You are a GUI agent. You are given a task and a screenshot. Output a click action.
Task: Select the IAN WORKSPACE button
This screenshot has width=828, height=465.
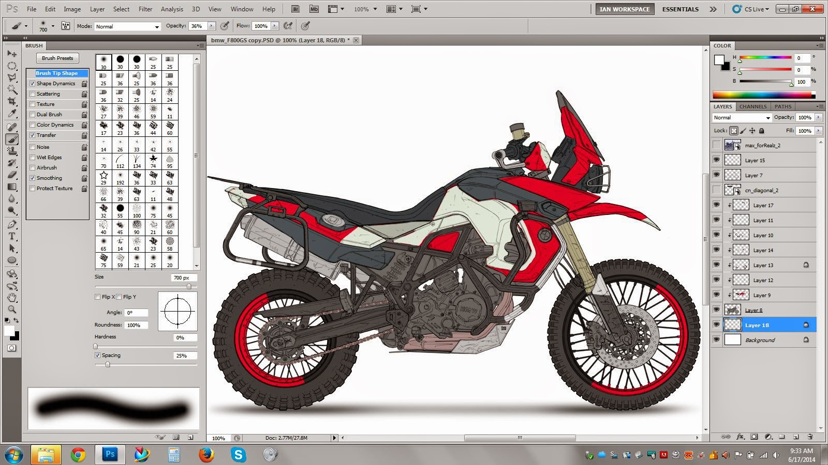tap(625, 9)
